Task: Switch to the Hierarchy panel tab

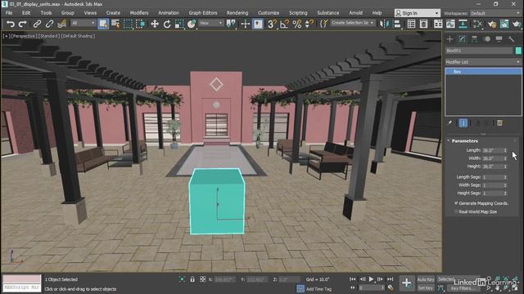Action: (x=475, y=39)
